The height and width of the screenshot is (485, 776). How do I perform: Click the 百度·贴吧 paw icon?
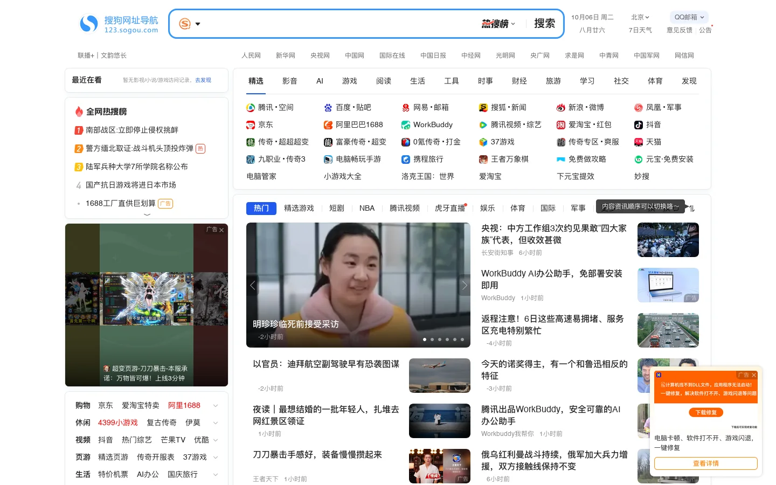328,108
